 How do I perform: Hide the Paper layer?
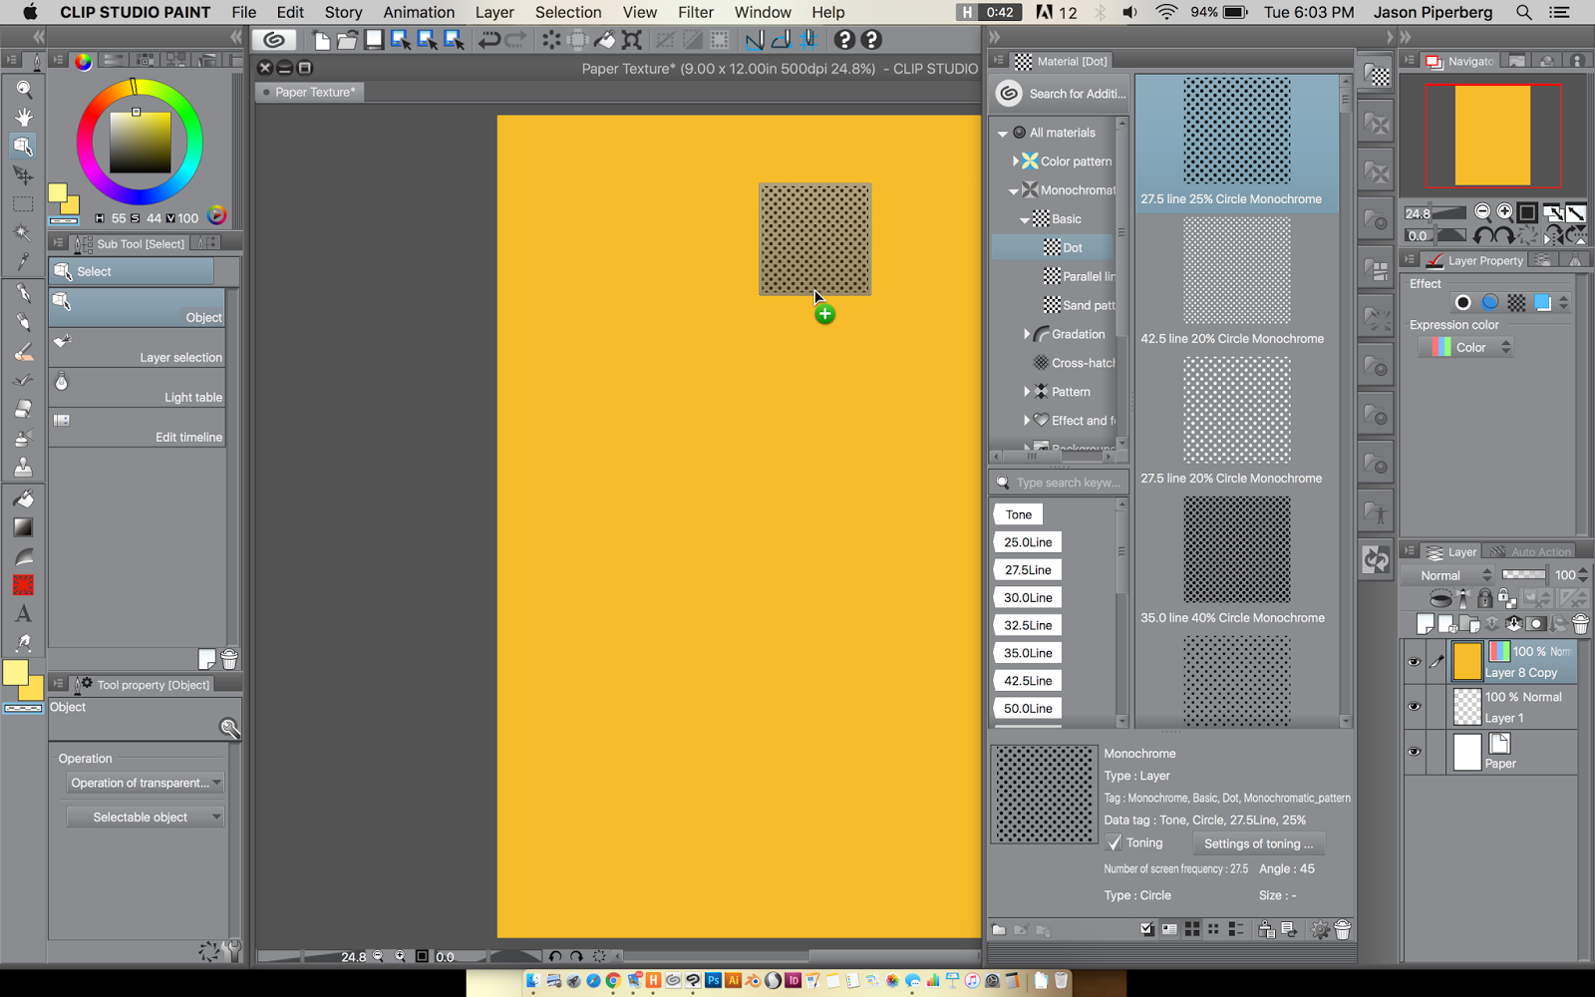pyautogui.click(x=1414, y=753)
